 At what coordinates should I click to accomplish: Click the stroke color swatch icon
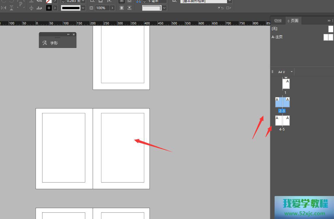click(49, 8)
